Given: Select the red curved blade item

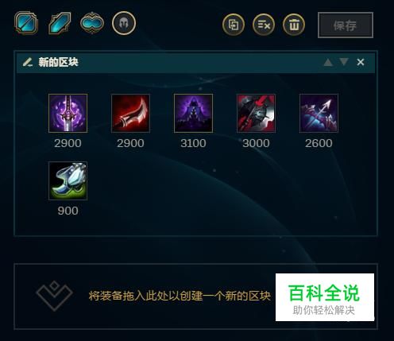Looking at the screenshot, I should click(x=130, y=113).
